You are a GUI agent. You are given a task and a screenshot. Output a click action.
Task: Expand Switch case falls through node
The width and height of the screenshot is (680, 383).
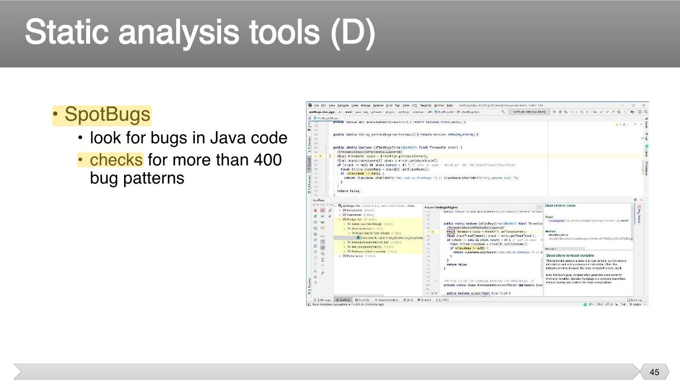point(345,224)
